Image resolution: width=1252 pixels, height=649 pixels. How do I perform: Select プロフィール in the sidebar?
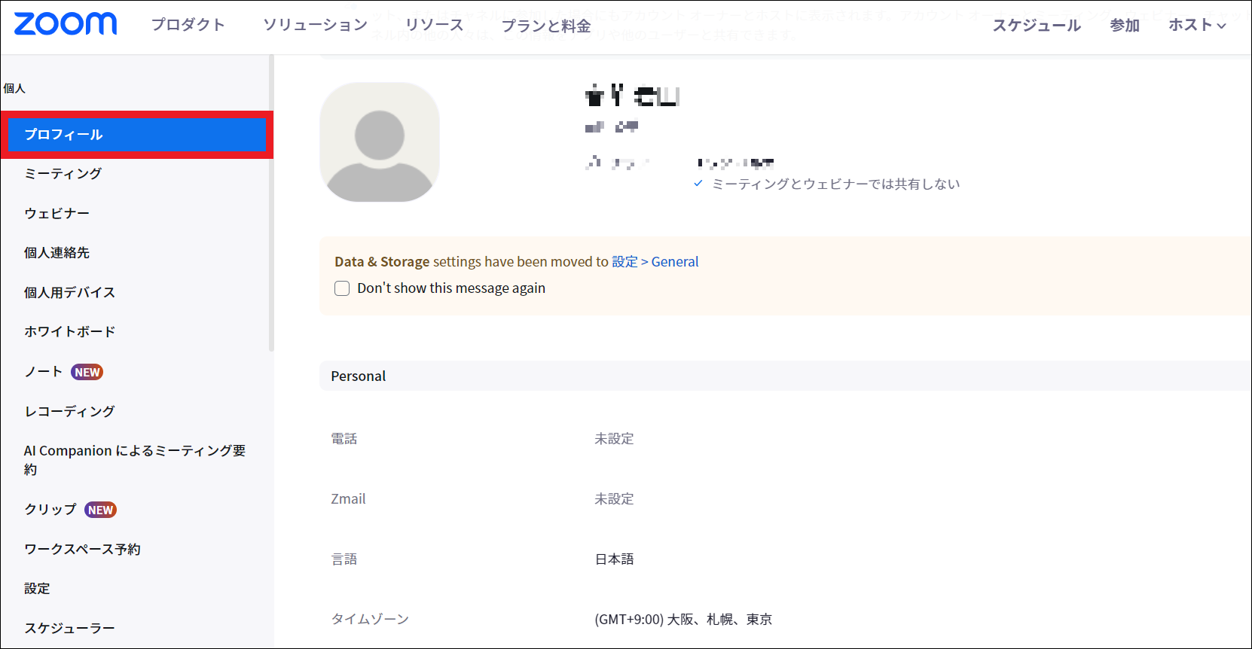point(137,135)
